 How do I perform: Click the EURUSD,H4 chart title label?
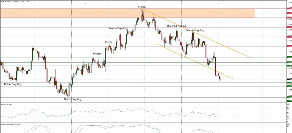point(5,2)
